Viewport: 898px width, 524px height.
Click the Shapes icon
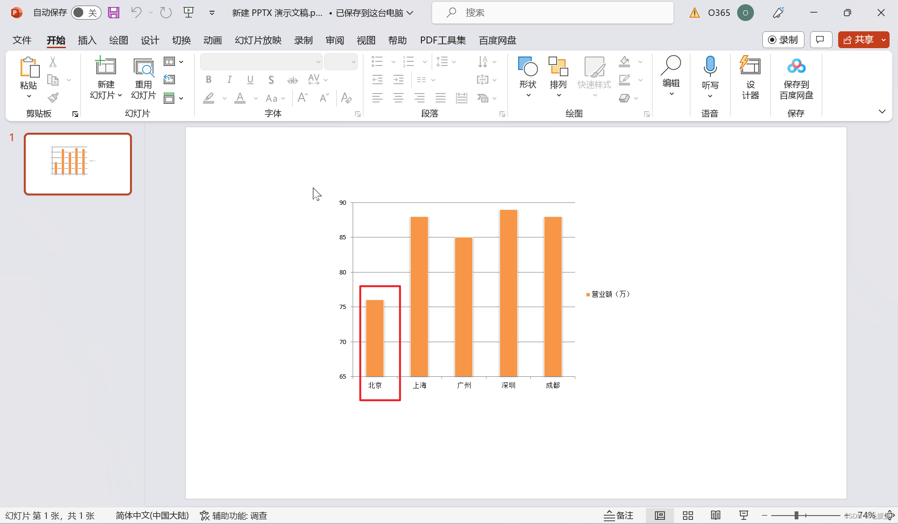[528, 66]
